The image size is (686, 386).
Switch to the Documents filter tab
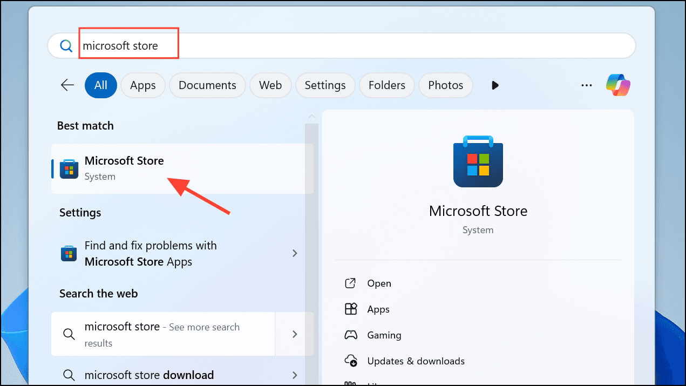click(x=207, y=85)
